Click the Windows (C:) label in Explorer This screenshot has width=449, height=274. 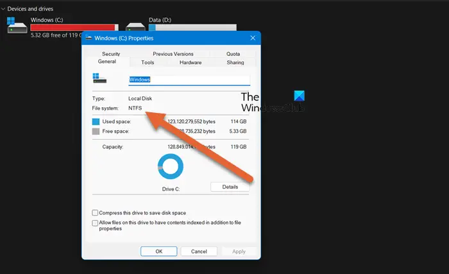tap(47, 20)
